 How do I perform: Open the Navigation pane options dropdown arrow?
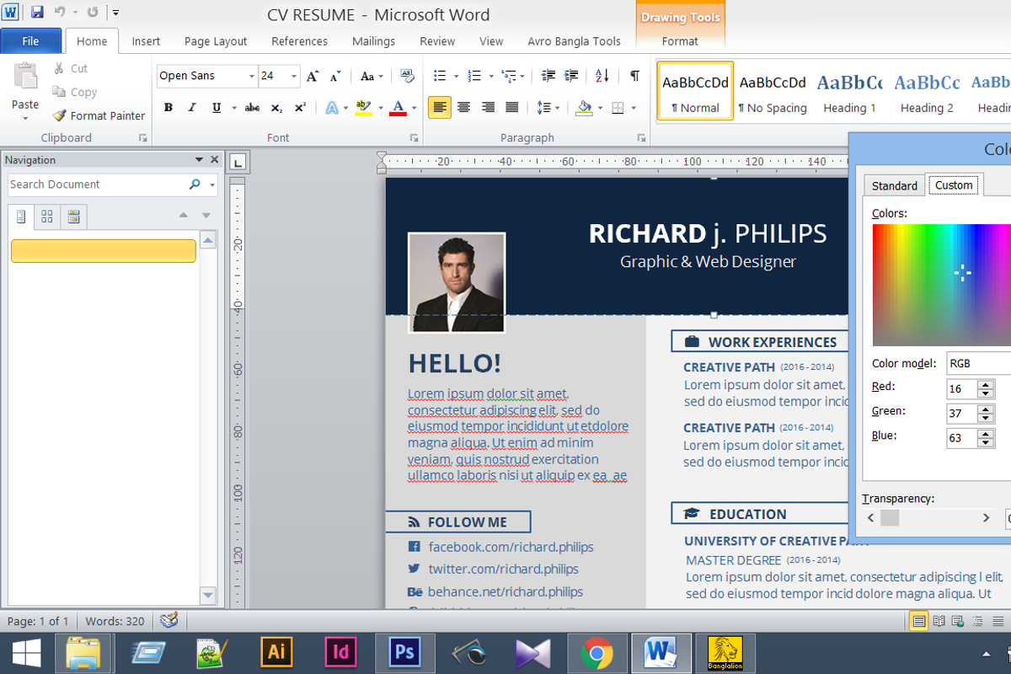199,159
